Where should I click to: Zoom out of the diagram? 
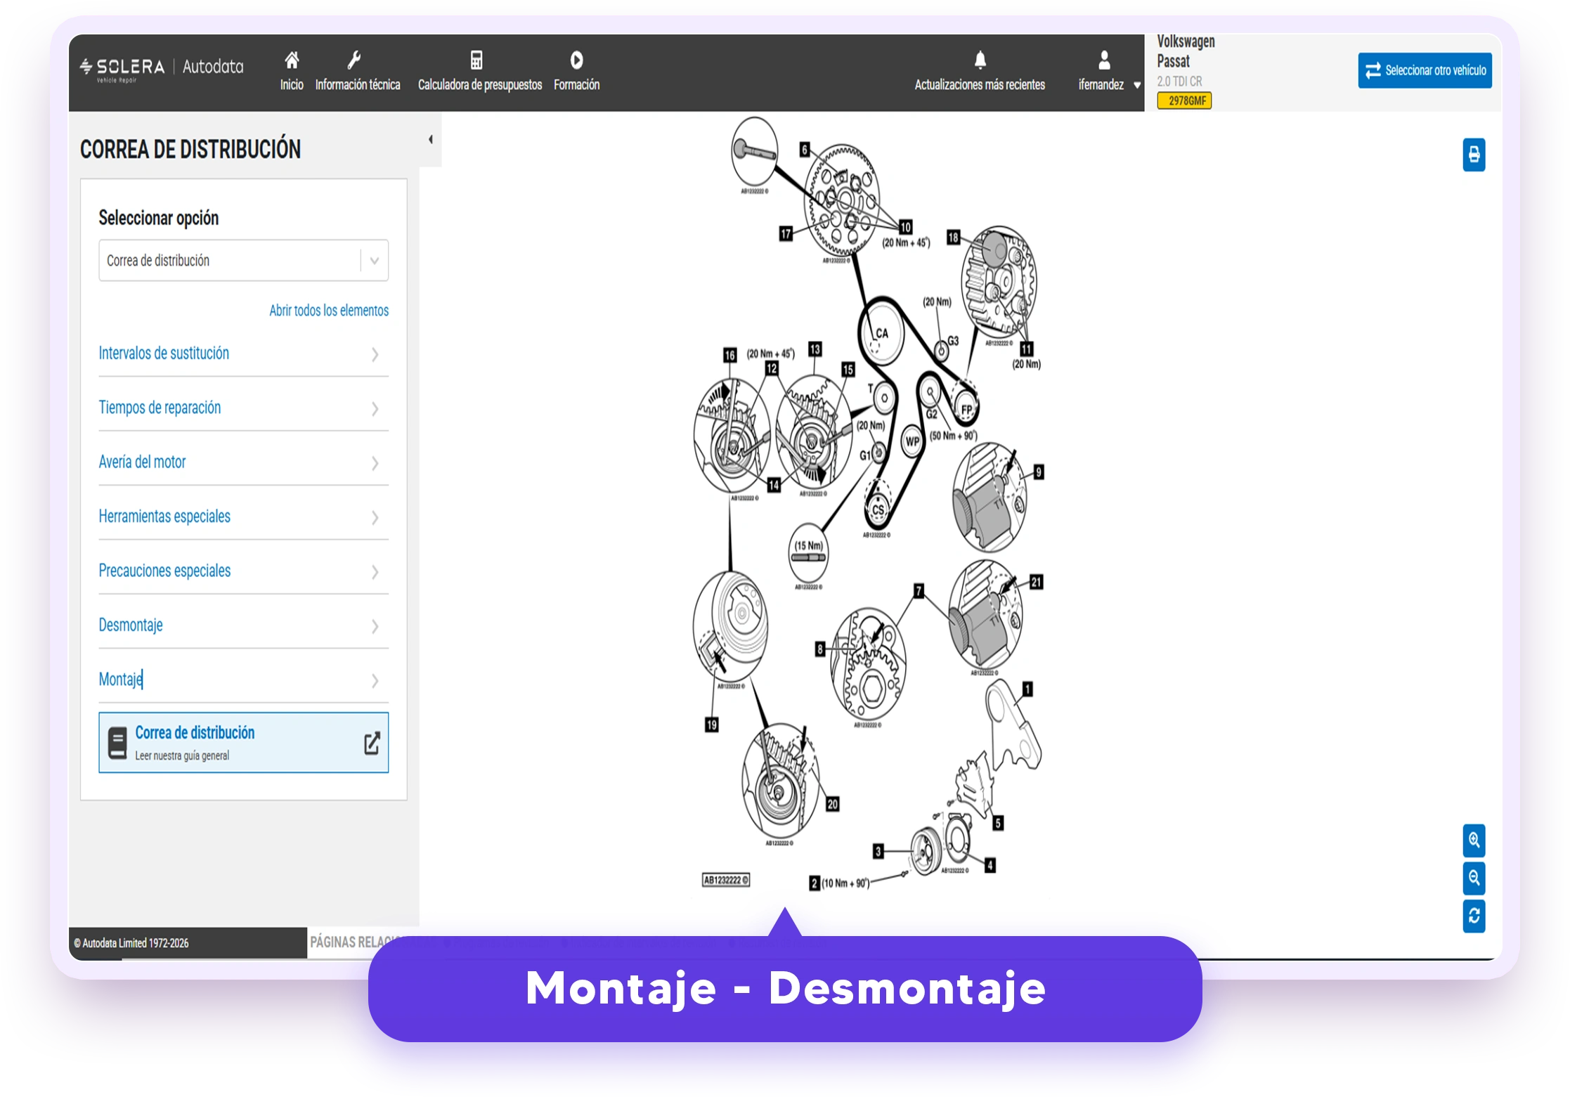(x=1474, y=878)
